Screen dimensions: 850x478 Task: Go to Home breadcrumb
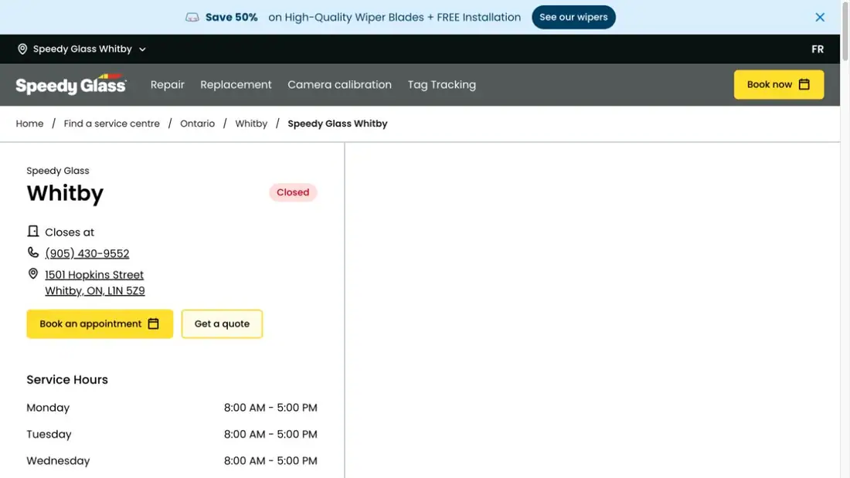pos(30,124)
